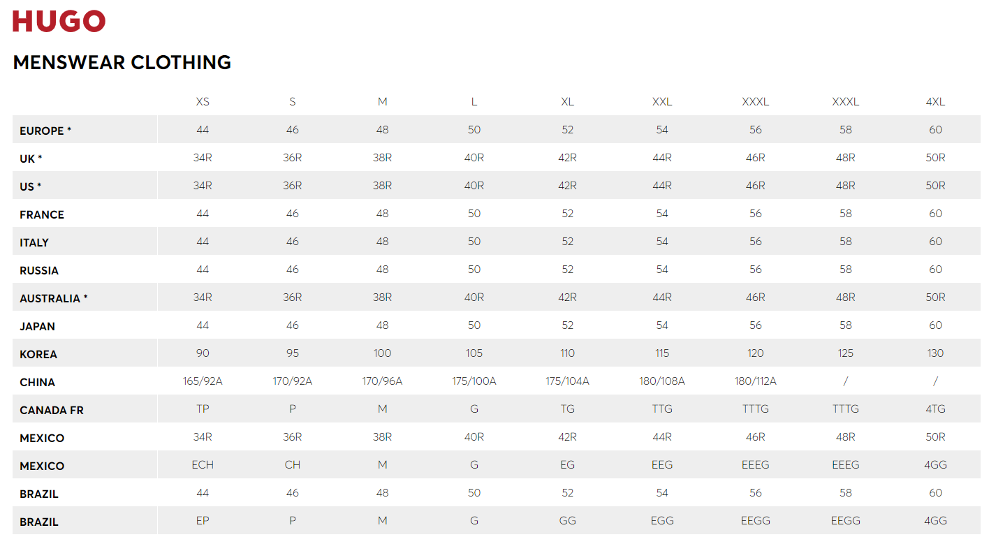The width and height of the screenshot is (982, 537).
Task: Select the 4XL column header
Action: tap(935, 102)
